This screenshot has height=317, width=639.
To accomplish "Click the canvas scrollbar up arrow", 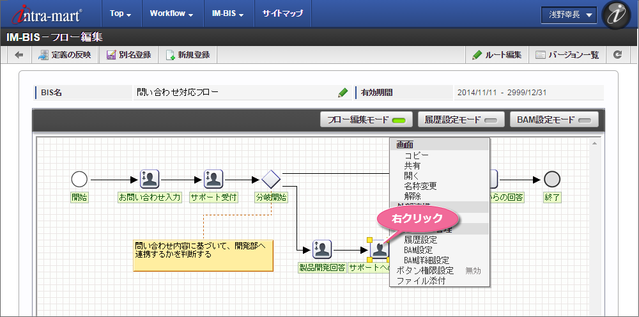I will point(594,143).
